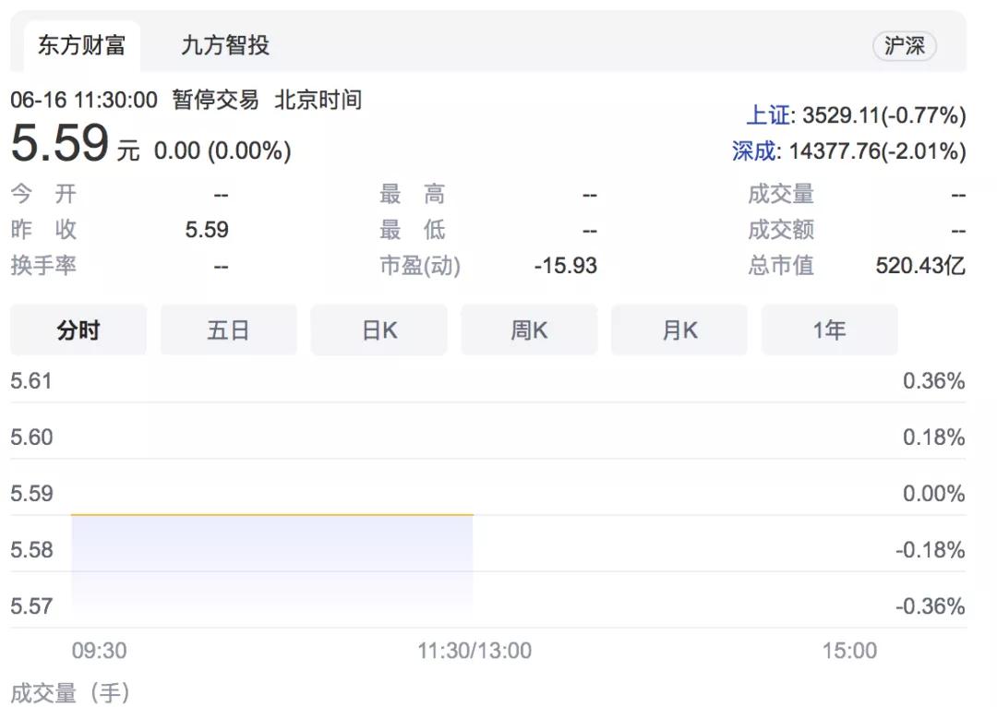Switch to the 日K candlestick view

[x=378, y=330]
